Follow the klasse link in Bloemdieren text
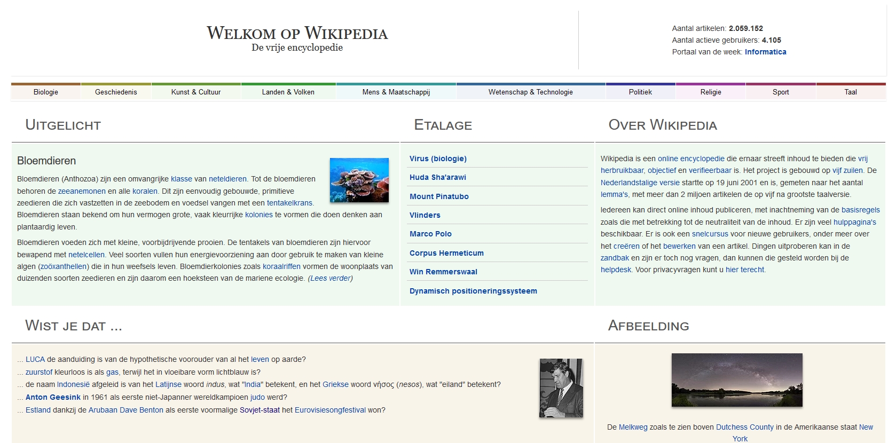 182,179
